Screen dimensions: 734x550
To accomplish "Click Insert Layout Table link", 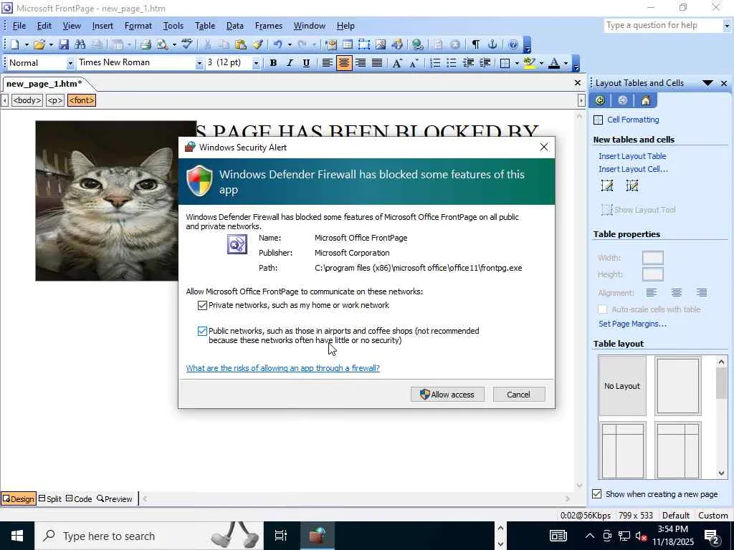I will (632, 156).
